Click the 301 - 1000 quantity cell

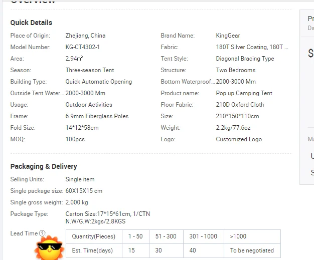pos(204,236)
